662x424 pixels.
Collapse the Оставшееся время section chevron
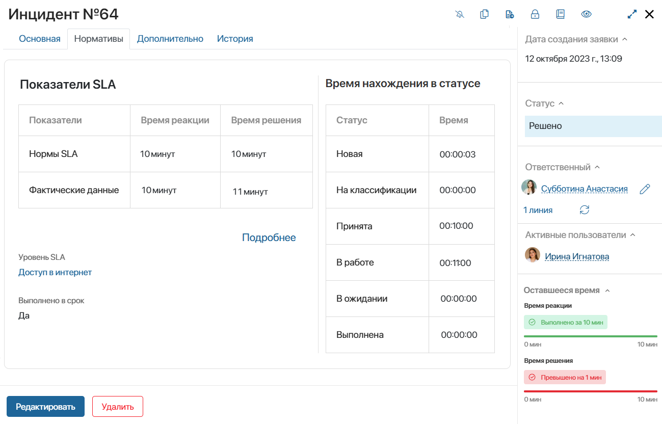click(607, 290)
